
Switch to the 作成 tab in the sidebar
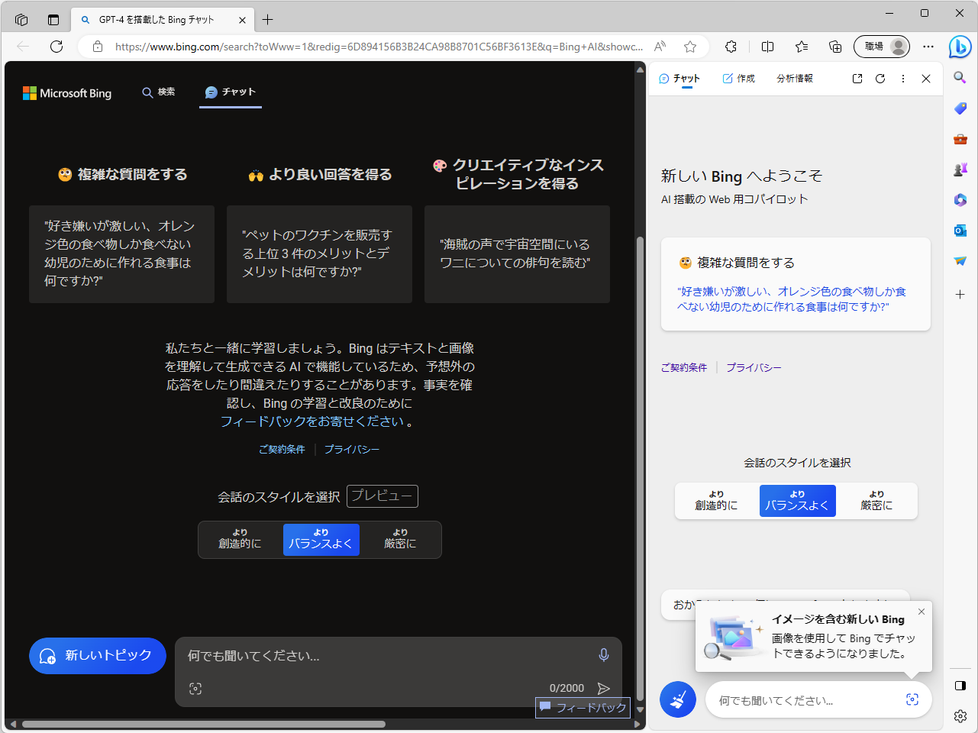738,77
